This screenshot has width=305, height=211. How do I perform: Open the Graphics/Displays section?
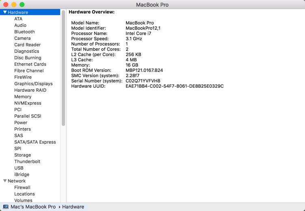click(x=33, y=84)
